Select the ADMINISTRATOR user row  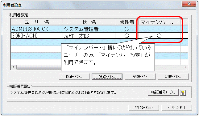tap(99, 29)
